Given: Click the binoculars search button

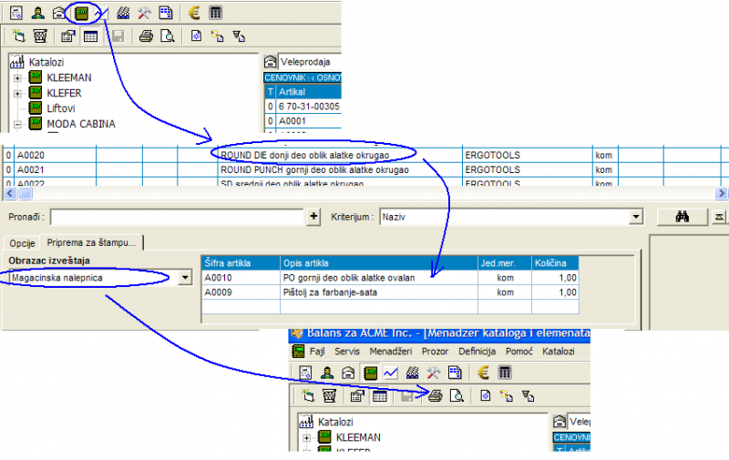Looking at the screenshot, I should click(x=683, y=217).
